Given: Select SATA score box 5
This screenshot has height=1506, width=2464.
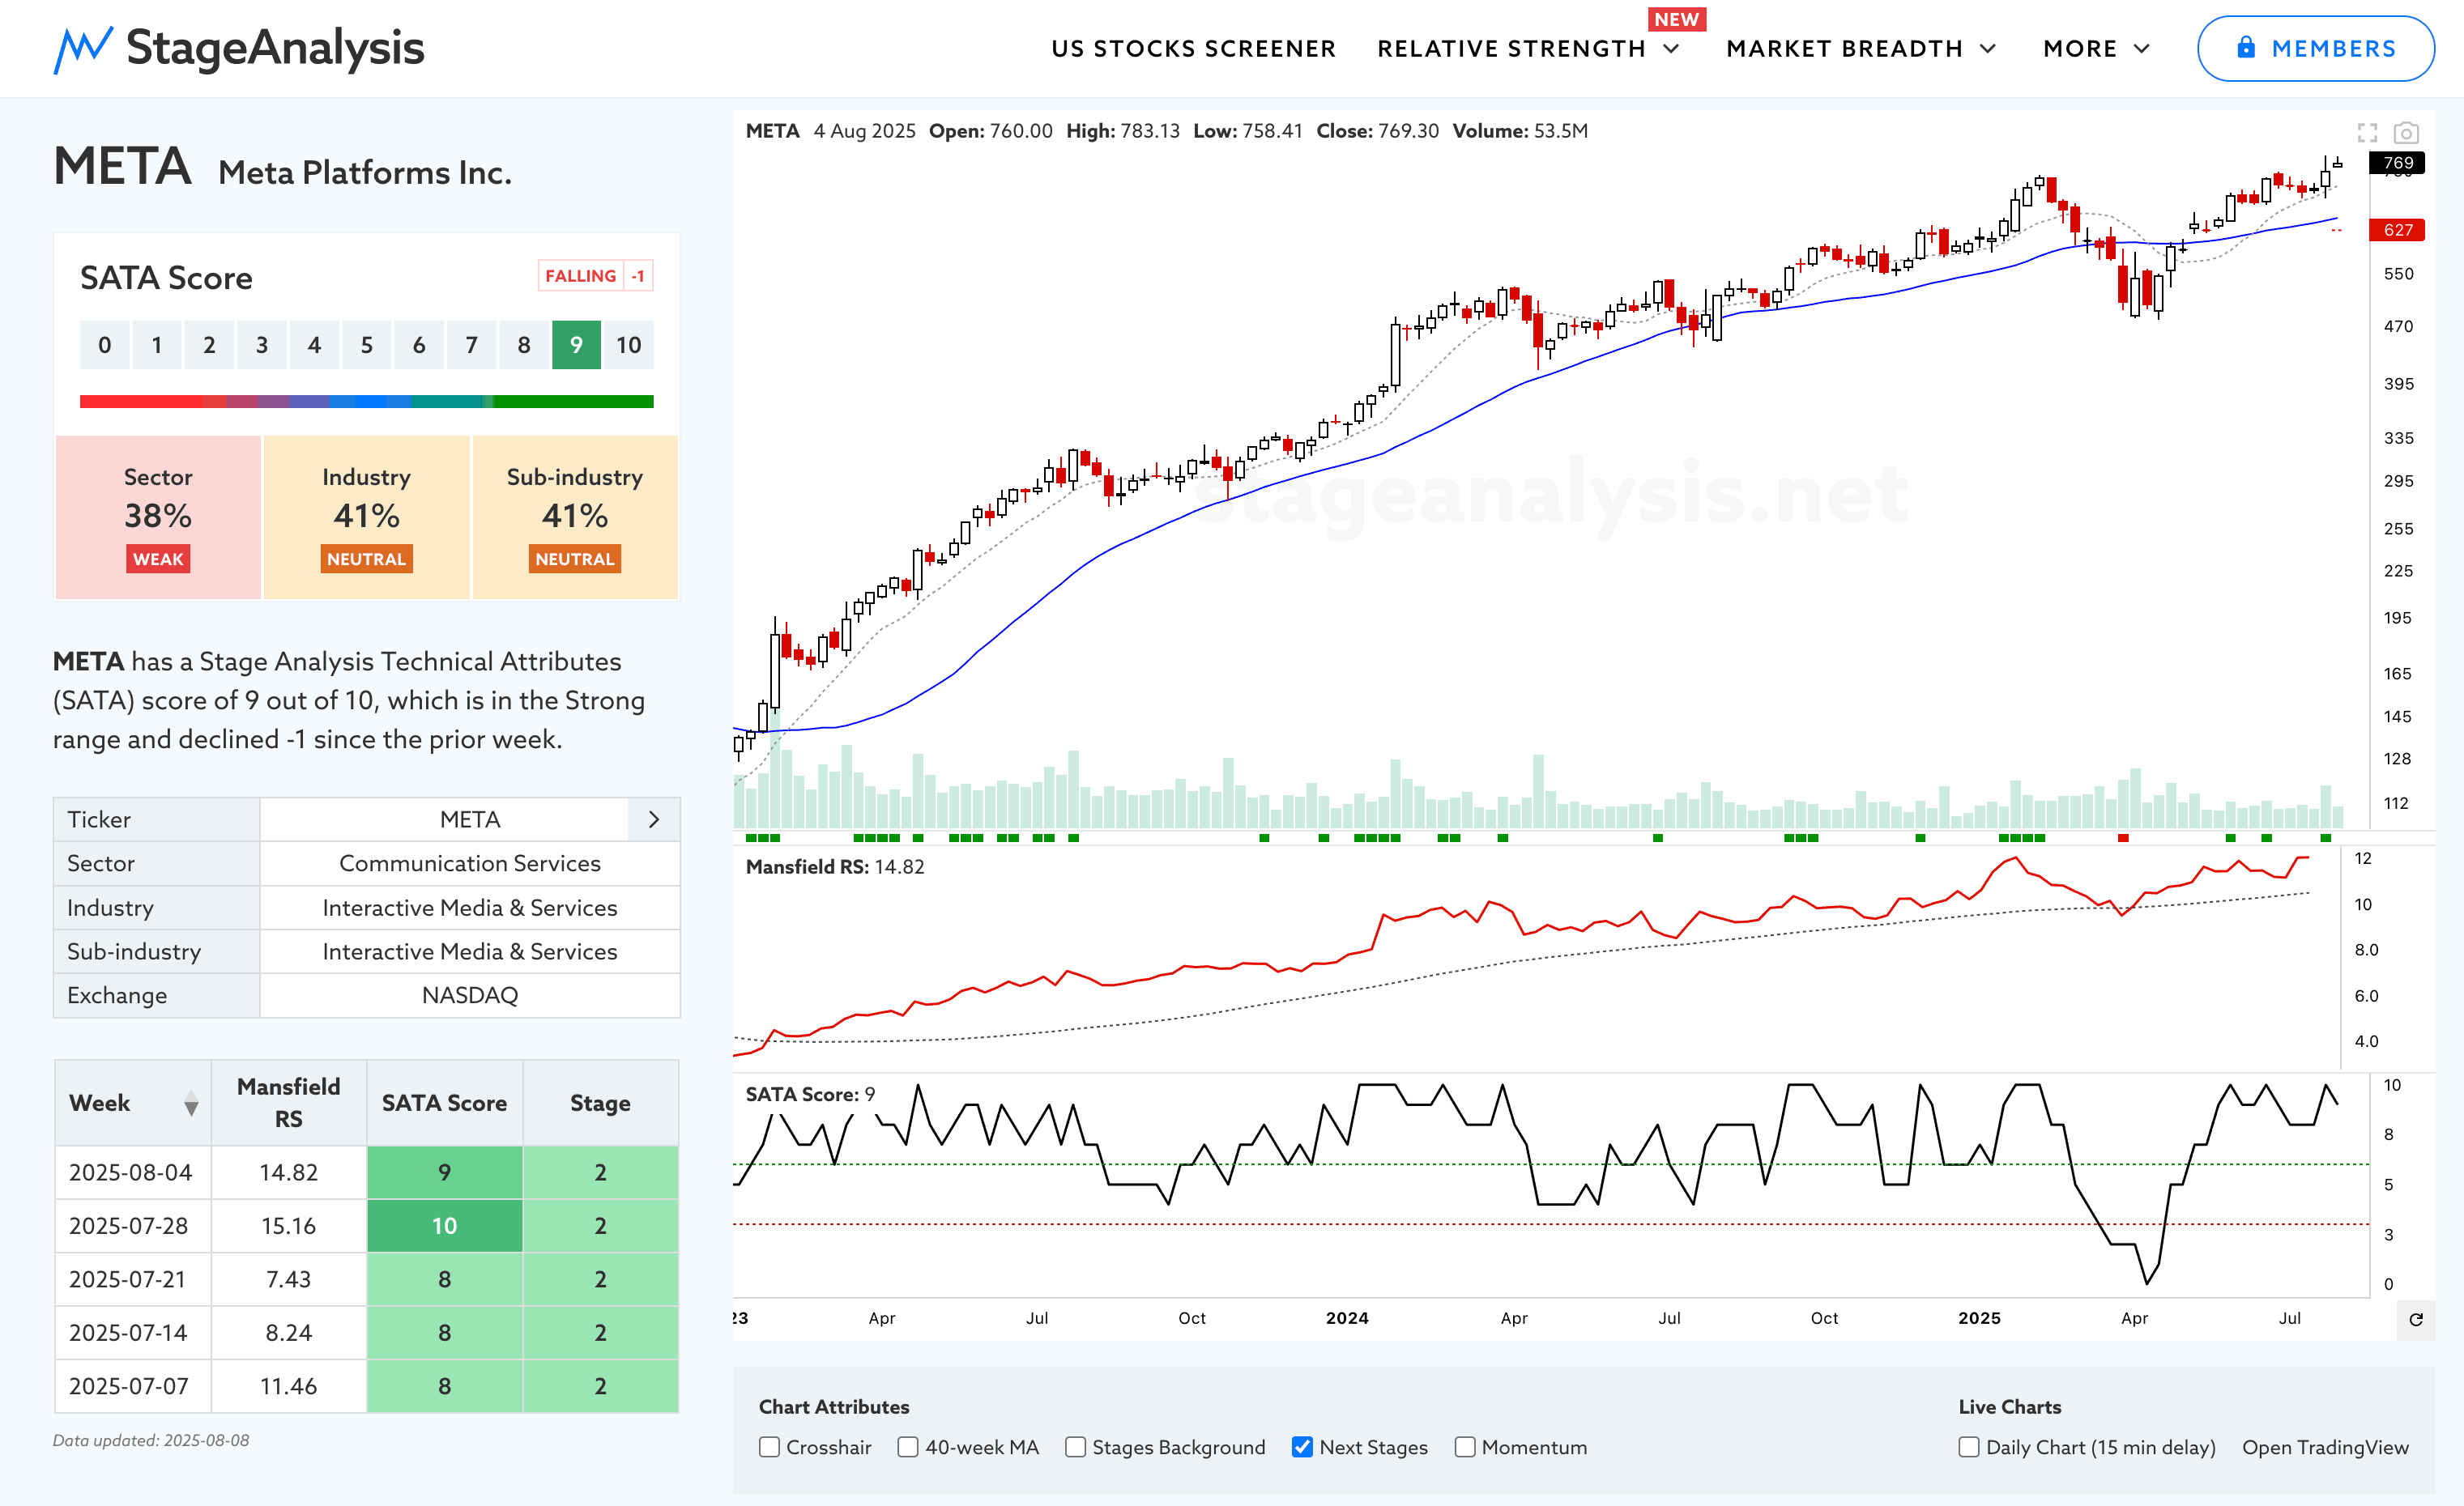Looking at the screenshot, I should [366, 346].
